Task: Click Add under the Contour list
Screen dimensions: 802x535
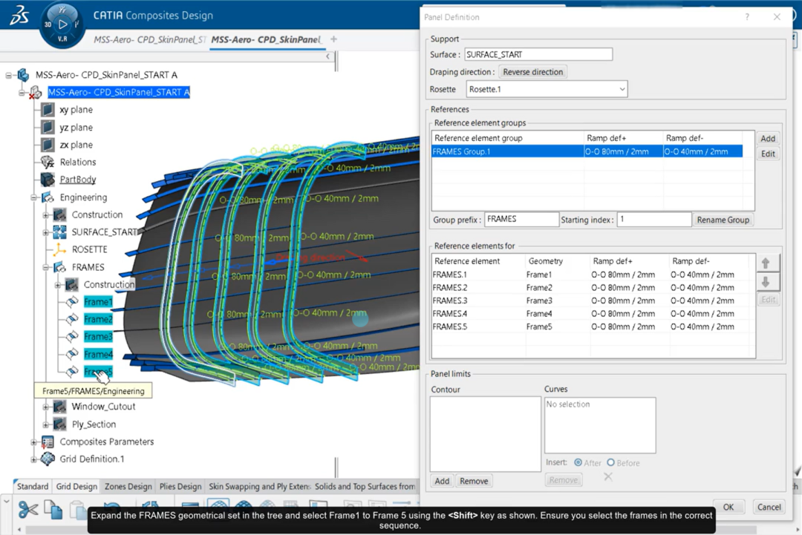Action: click(x=442, y=481)
